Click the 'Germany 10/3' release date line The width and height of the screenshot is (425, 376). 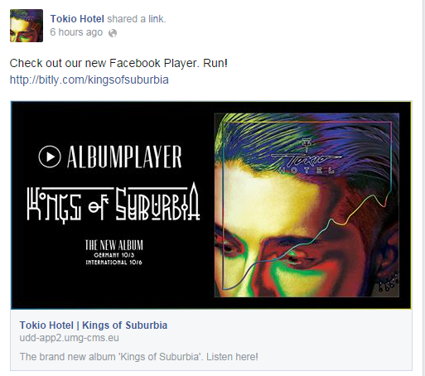(114, 255)
